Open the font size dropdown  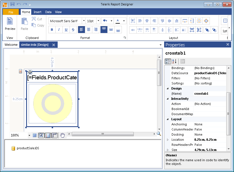tap(98, 21)
